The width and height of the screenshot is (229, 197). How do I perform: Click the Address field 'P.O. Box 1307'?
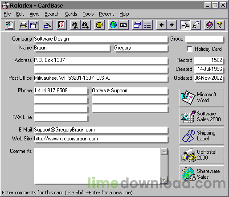click(101, 60)
